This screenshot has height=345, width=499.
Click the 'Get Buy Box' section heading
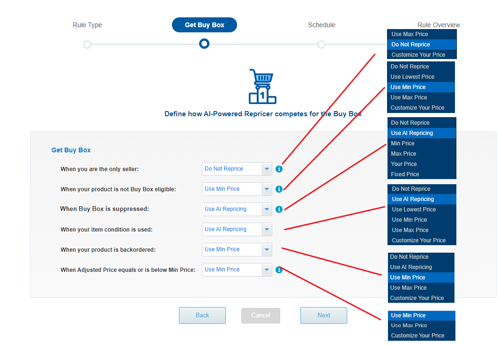[71, 150]
